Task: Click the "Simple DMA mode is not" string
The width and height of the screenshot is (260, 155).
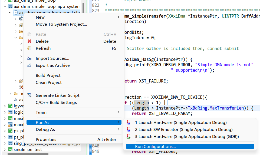Action: click(x=224, y=65)
